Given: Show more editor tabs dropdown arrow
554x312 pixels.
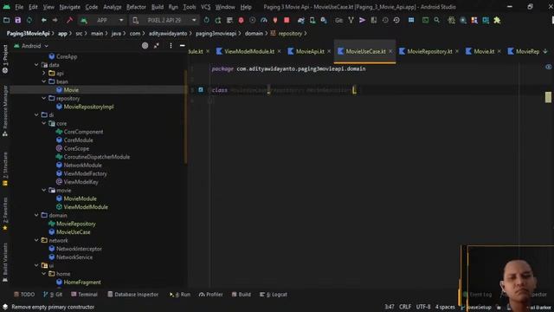Looking at the screenshot, I should coord(545,52).
